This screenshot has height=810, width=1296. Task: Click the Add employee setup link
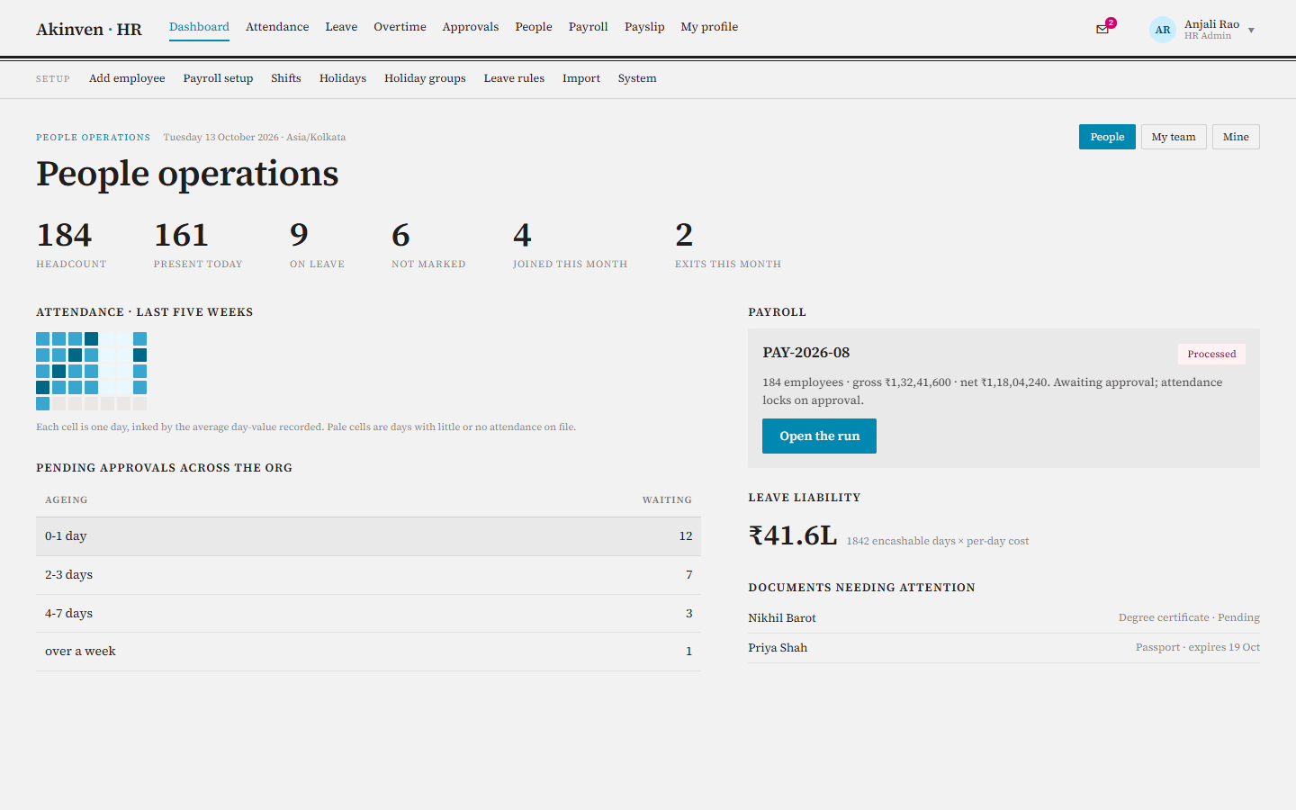(x=127, y=78)
